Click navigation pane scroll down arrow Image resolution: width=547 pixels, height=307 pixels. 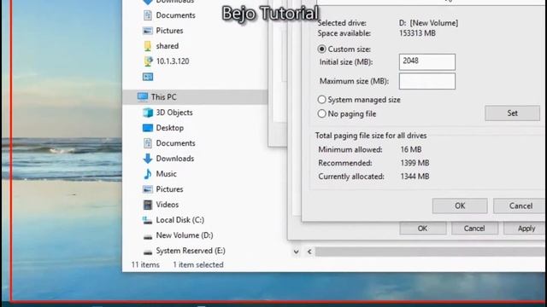click(296, 252)
